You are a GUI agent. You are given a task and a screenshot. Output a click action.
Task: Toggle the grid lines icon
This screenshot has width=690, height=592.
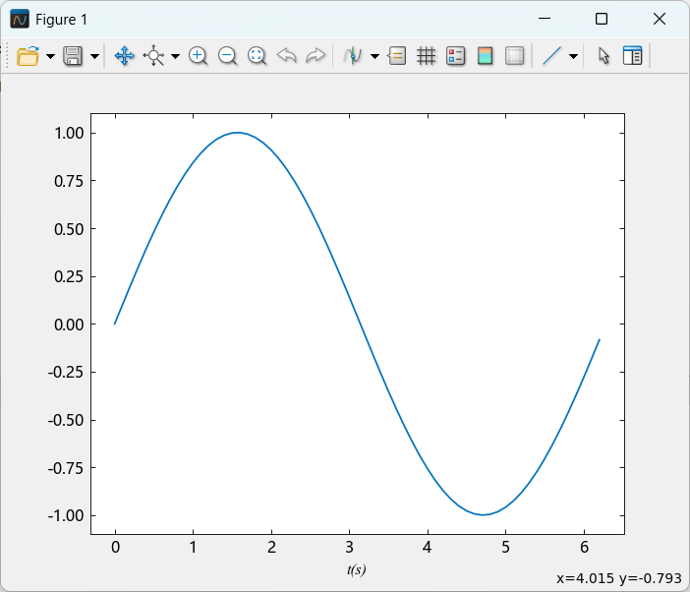[426, 56]
